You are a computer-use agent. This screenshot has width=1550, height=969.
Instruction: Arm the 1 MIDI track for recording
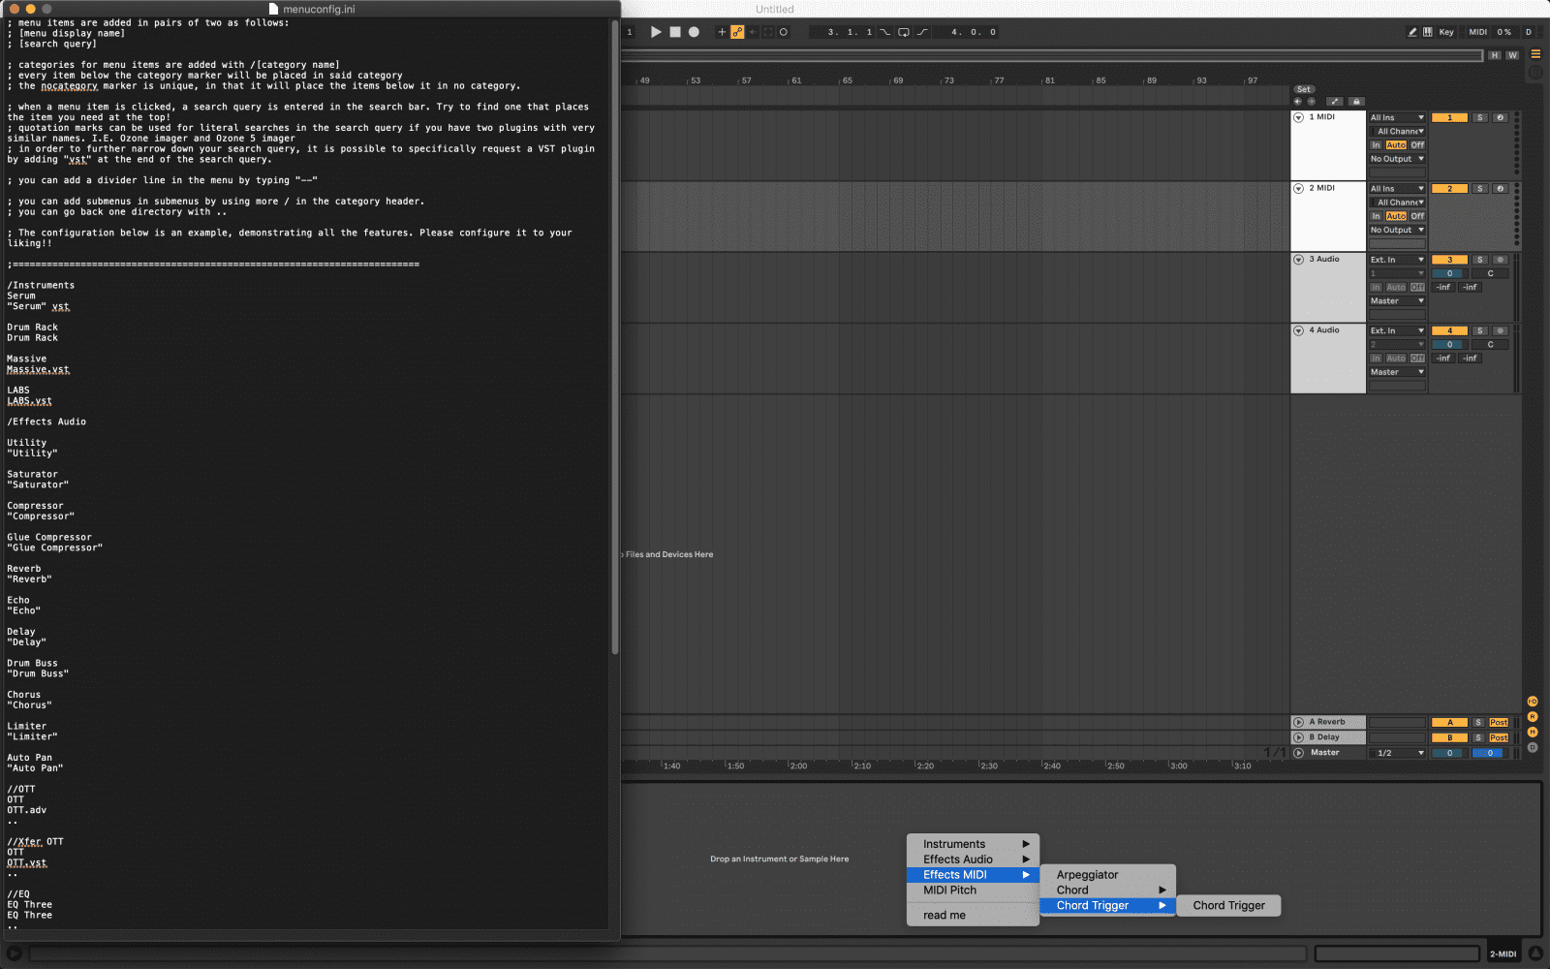pyautogui.click(x=1500, y=117)
